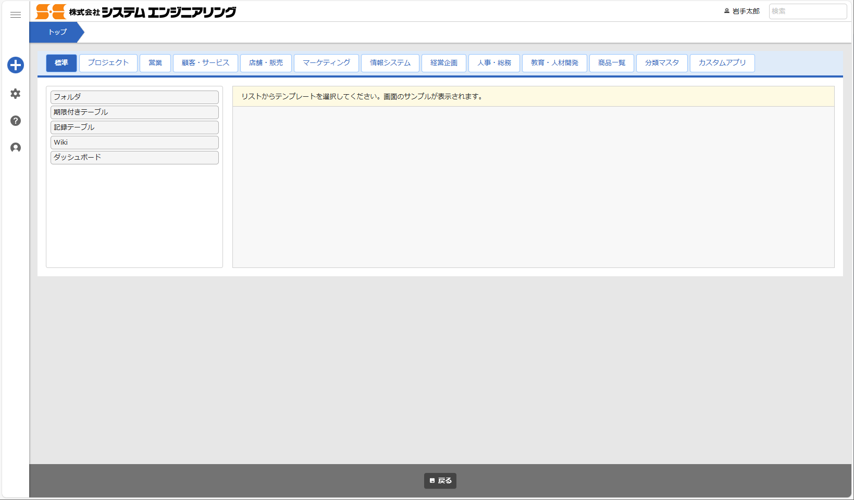The width and height of the screenshot is (854, 500).
Task: Open the カスタムアプリ tab
Action: [722, 63]
